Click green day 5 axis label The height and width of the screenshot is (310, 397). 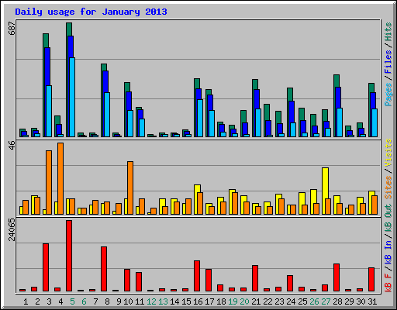coord(72,301)
